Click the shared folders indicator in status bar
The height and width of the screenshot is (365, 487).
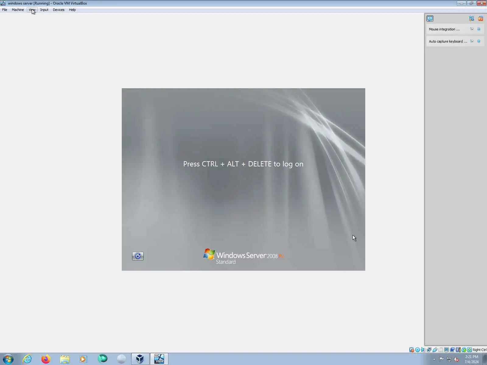[x=440, y=350]
